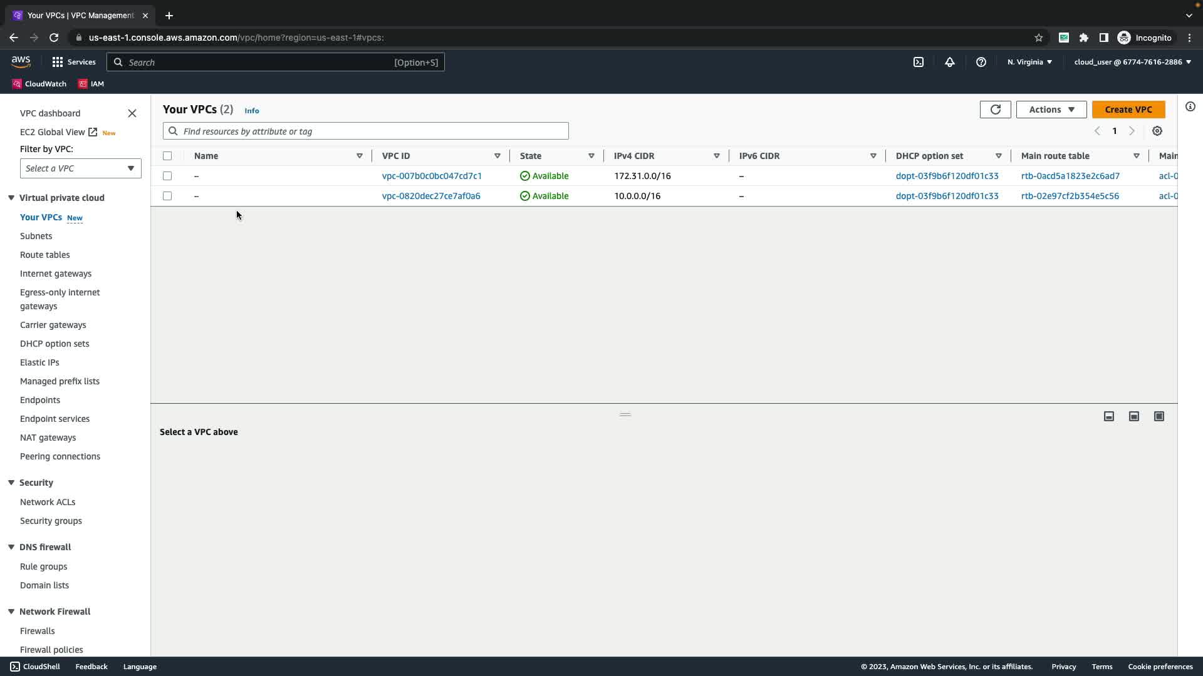Close the VPC navigation sidebar
The height and width of the screenshot is (676, 1203).
(x=132, y=113)
